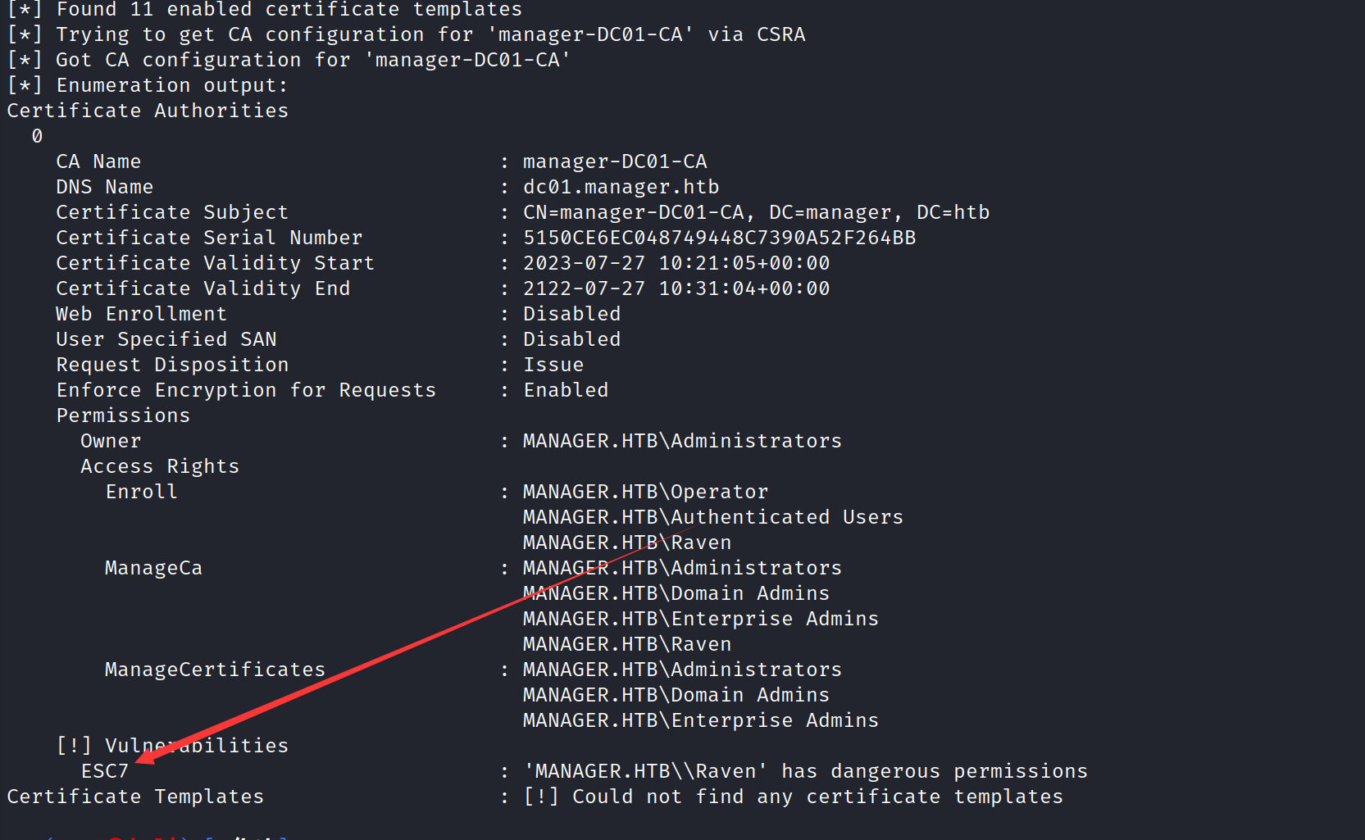Click the ManageCertificates label
This screenshot has width=1365, height=840.
click(216, 670)
